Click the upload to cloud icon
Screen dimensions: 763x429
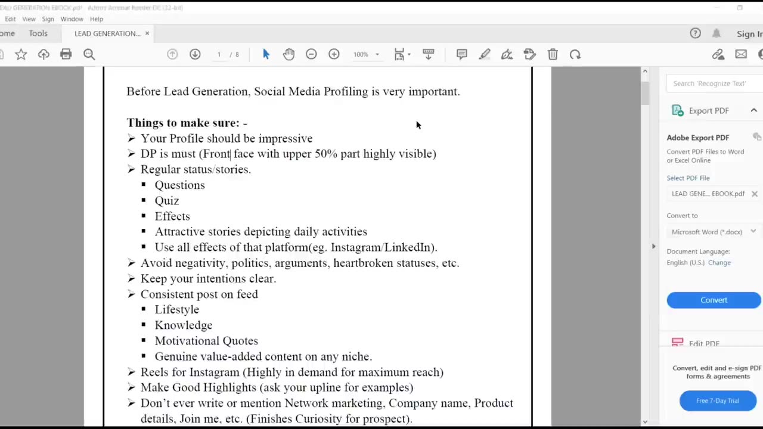pos(44,55)
